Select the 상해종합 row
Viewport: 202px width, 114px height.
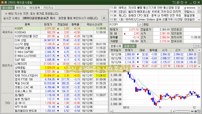[x=61, y=67]
